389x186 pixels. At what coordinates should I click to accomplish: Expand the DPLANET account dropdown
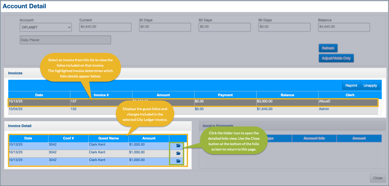coord(46,27)
